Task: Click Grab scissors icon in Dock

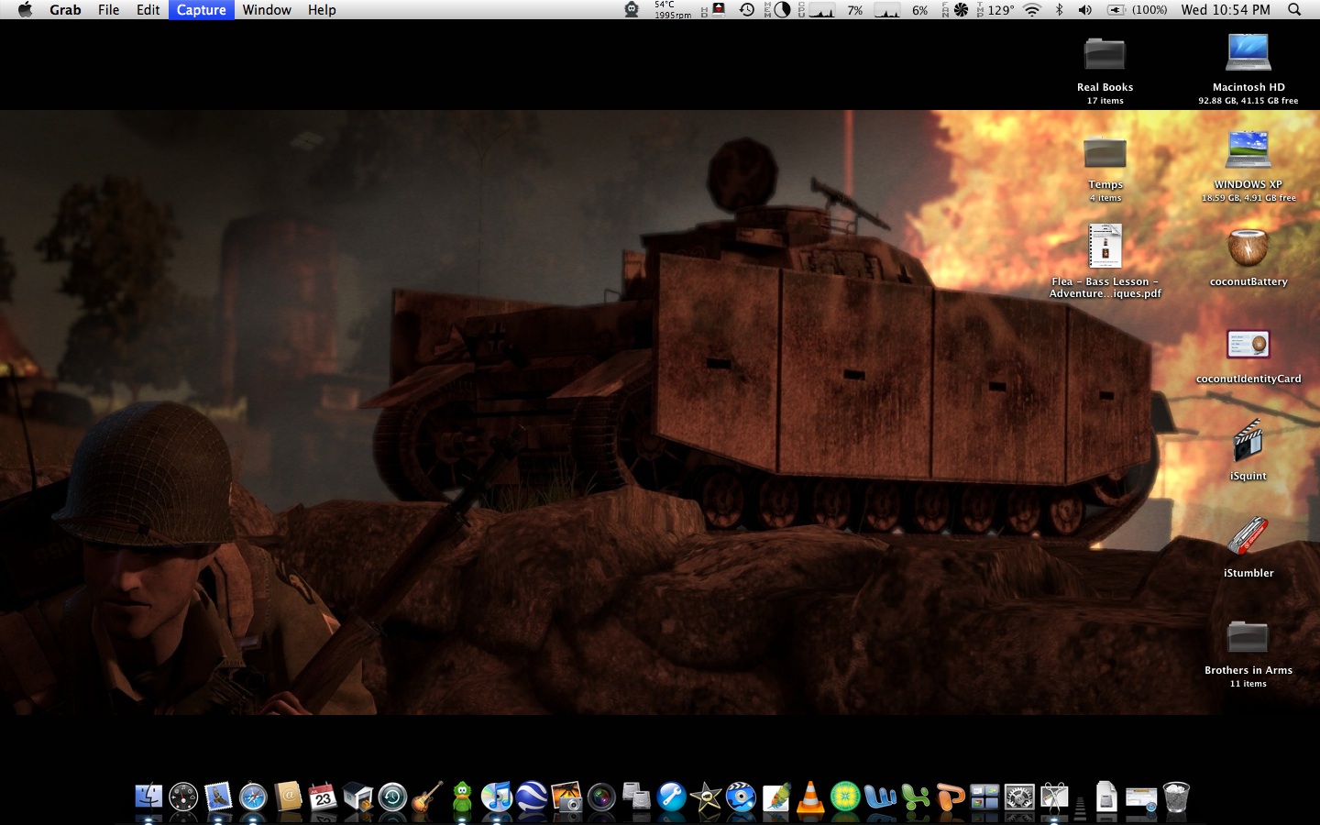Action: coord(1054,797)
